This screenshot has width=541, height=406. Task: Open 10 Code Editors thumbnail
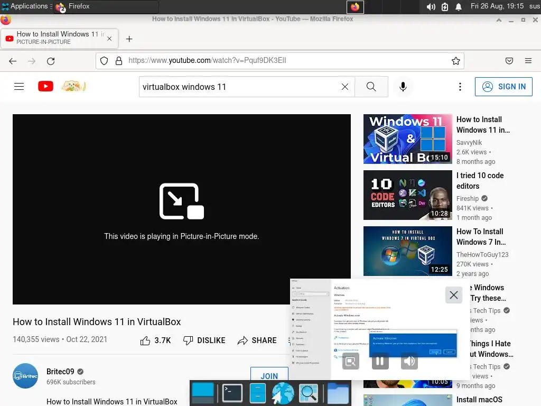click(x=407, y=195)
